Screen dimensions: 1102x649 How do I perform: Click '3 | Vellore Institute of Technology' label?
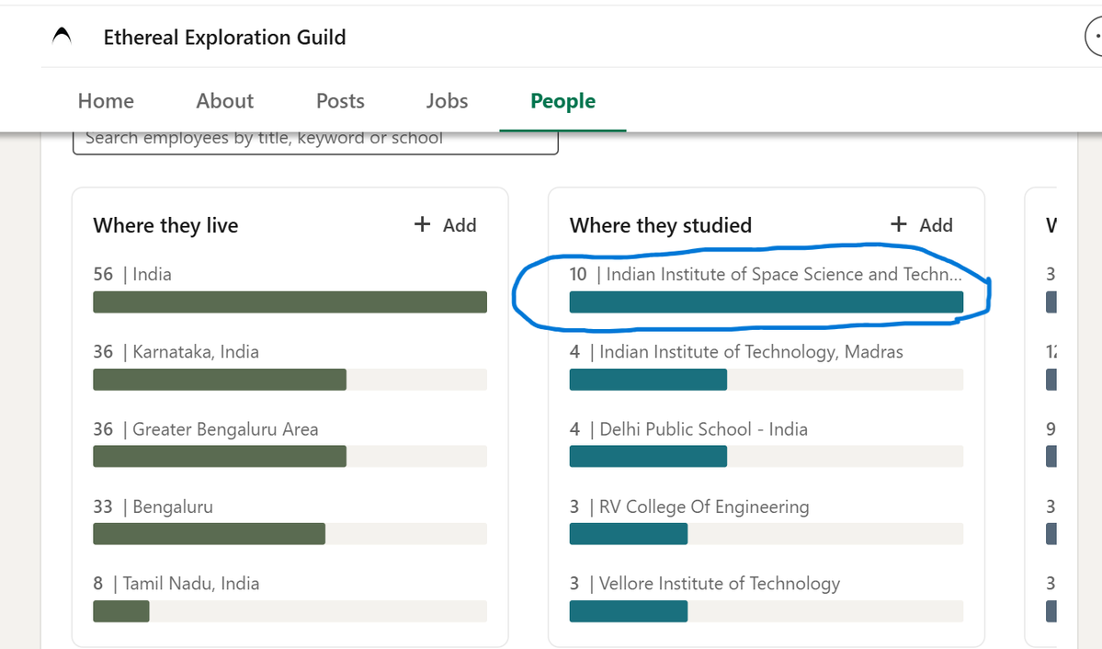[704, 584]
